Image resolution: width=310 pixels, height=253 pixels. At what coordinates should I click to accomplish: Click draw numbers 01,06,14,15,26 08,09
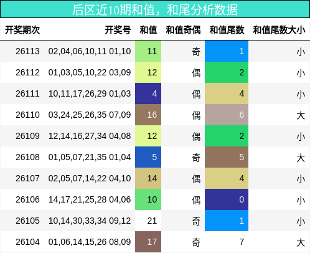coord(90,242)
